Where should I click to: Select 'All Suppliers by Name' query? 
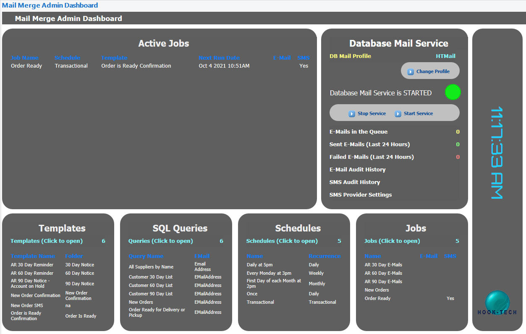pyautogui.click(x=151, y=267)
